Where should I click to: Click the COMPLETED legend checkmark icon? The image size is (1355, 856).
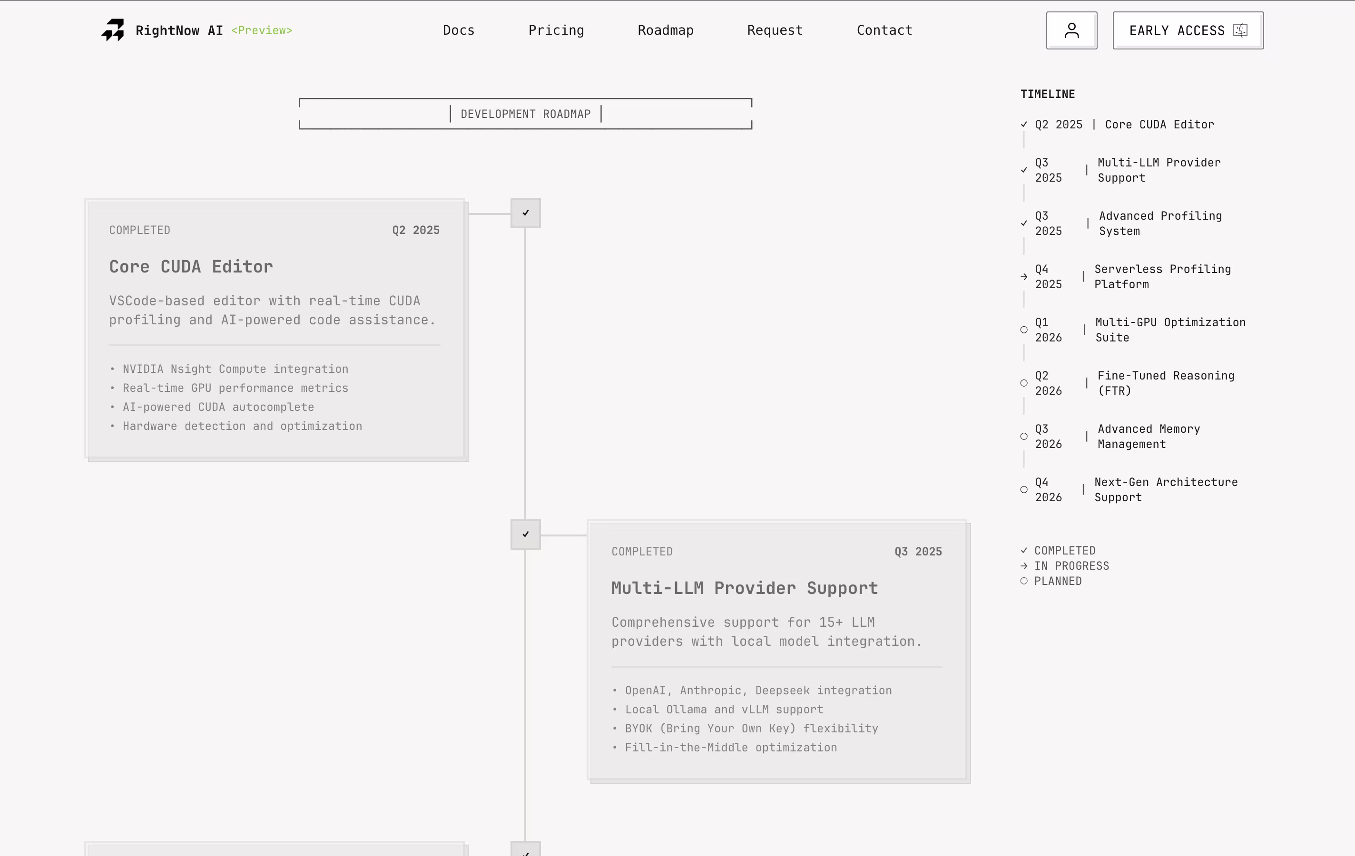[1024, 551]
